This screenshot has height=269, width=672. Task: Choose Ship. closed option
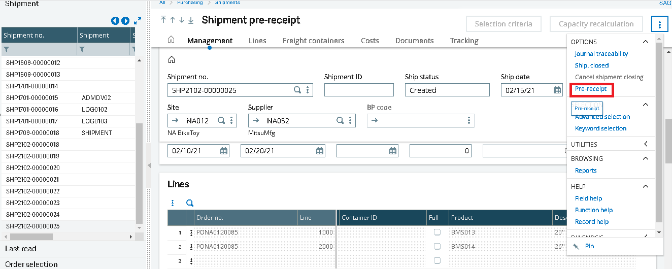coord(591,65)
